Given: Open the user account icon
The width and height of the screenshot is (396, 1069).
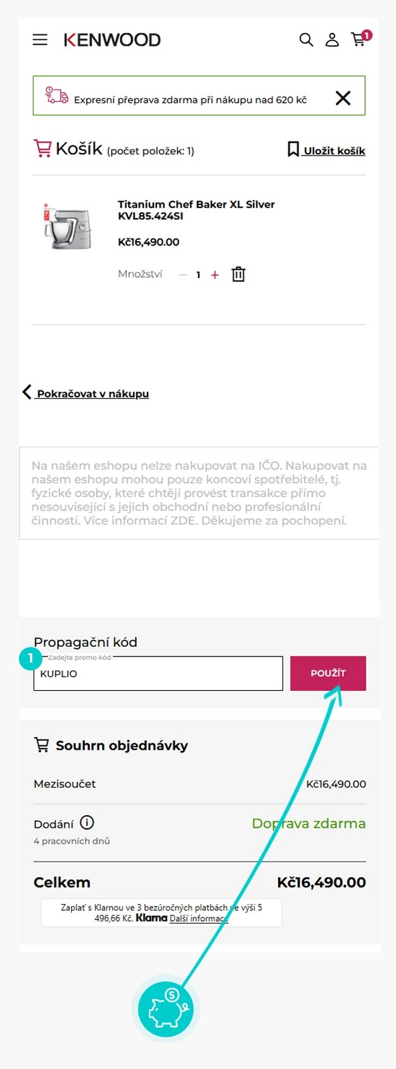Looking at the screenshot, I should [x=332, y=40].
